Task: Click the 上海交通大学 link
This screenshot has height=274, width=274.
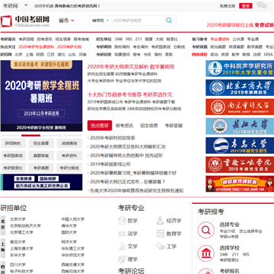Action: (21, 249)
